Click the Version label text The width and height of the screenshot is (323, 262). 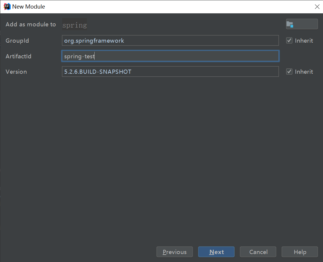(16, 72)
